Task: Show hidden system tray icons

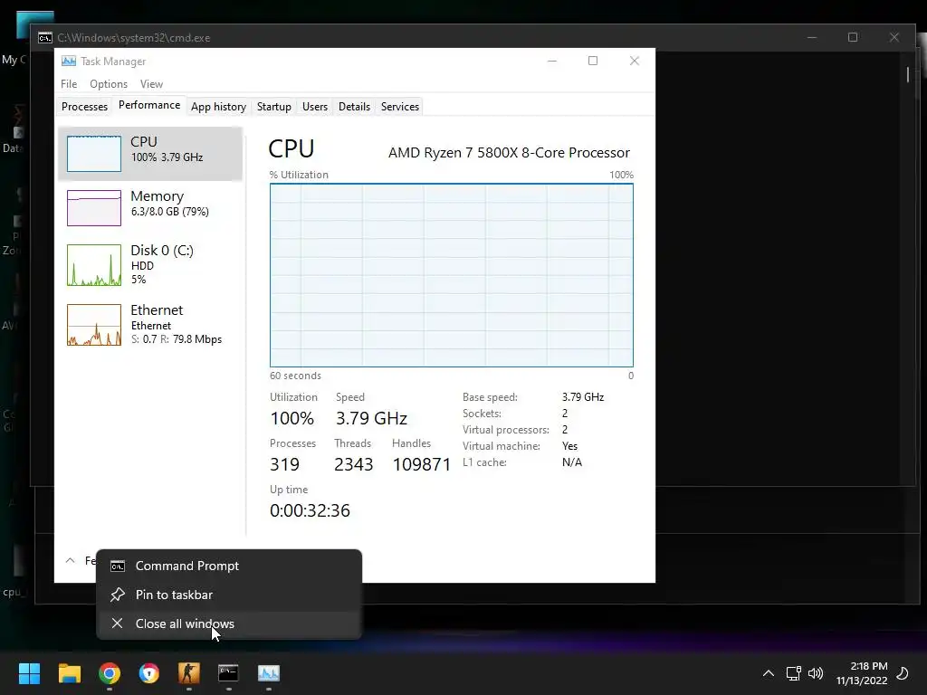Action: pyautogui.click(x=768, y=673)
